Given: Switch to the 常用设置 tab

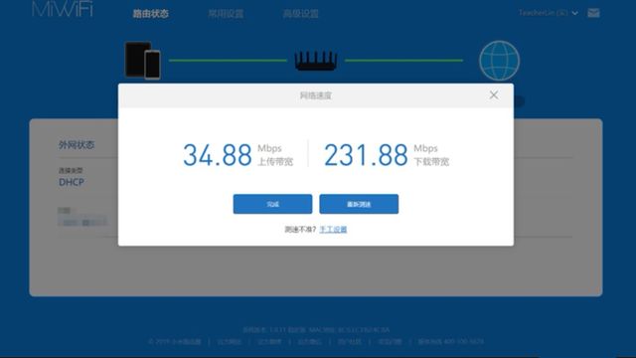Looking at the screenshot, I should pos(226,13).
